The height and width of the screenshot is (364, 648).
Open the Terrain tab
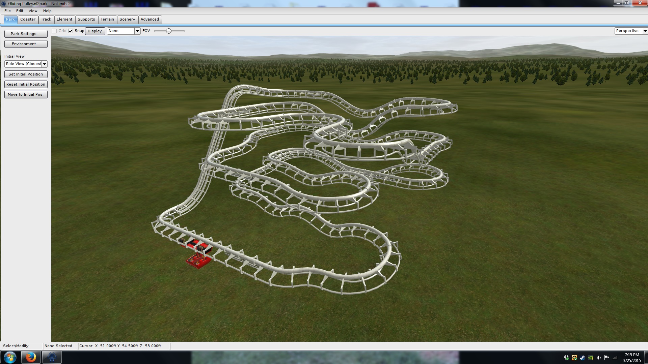[107, 19]
